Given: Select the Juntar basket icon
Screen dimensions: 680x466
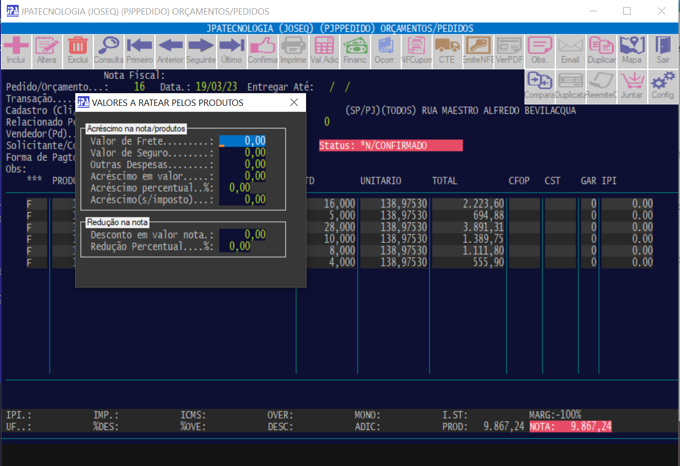Looking at the screenshot, I should 632,86.
